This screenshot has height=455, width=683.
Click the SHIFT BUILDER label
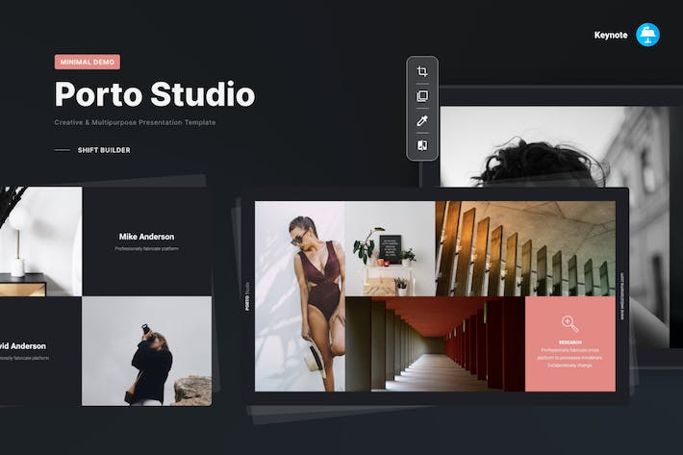(104, 150)
